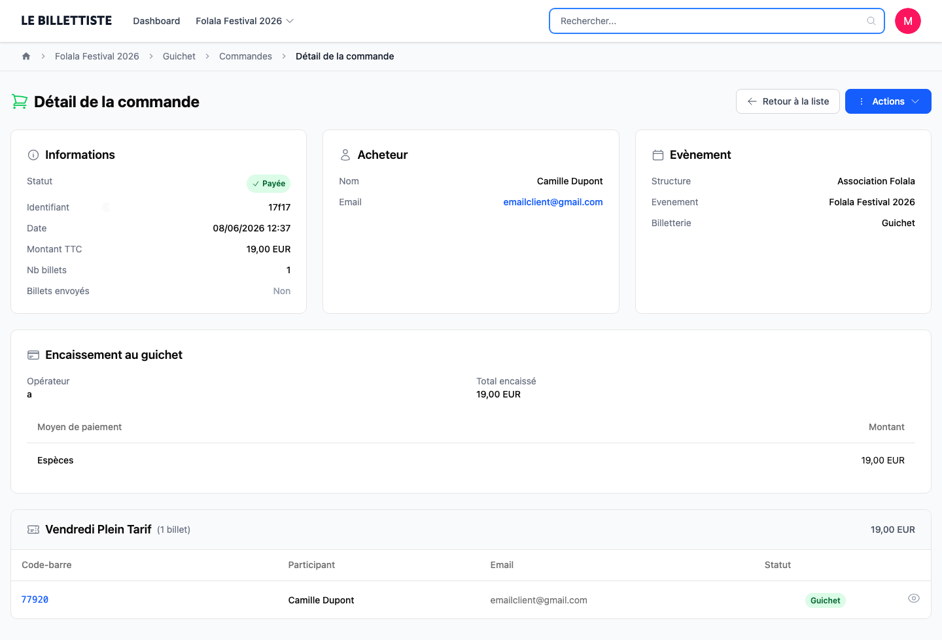Click the Espèces payment row

coord(471,460)
